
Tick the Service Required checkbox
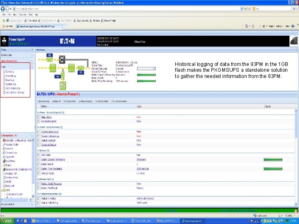pos(39,121)
